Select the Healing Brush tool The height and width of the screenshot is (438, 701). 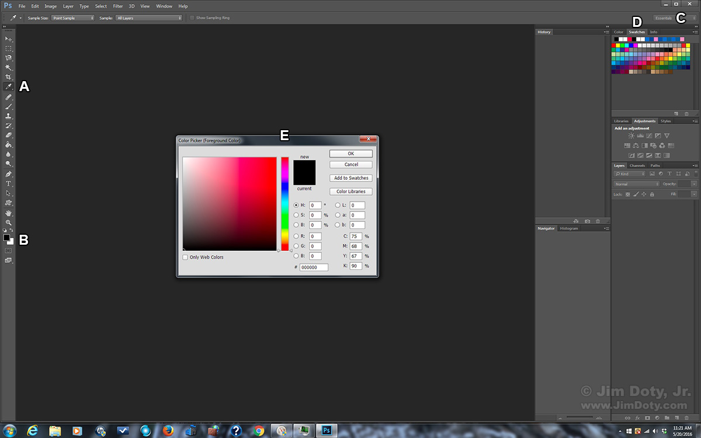click(9, 98)
